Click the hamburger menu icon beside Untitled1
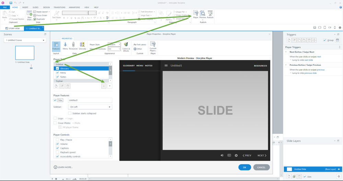 click(166, 65)
